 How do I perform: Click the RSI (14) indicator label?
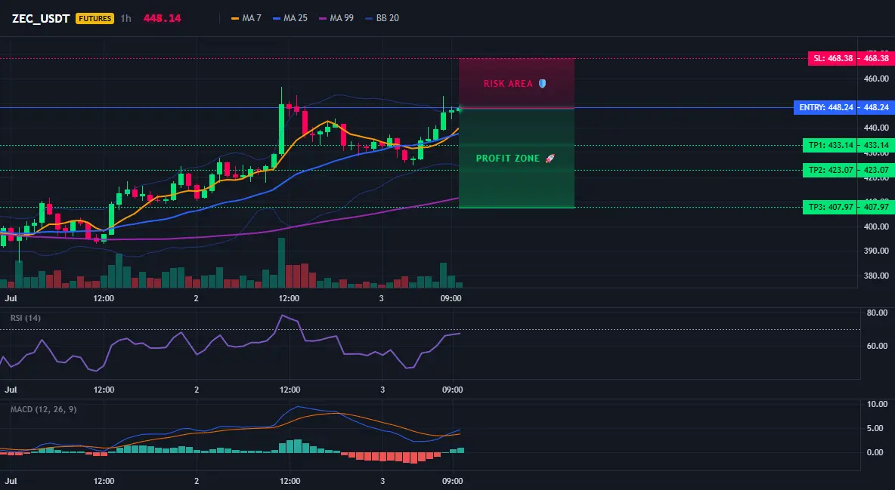point(26,318)
